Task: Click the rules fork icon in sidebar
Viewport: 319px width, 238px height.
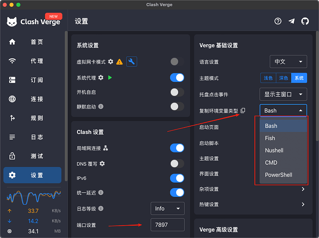Action: (x=12, y=118)
